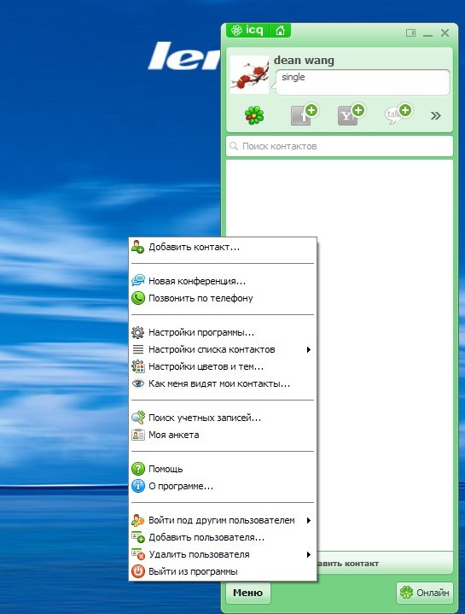
Task: Click the delete user card icon
Action: (138, 554)
